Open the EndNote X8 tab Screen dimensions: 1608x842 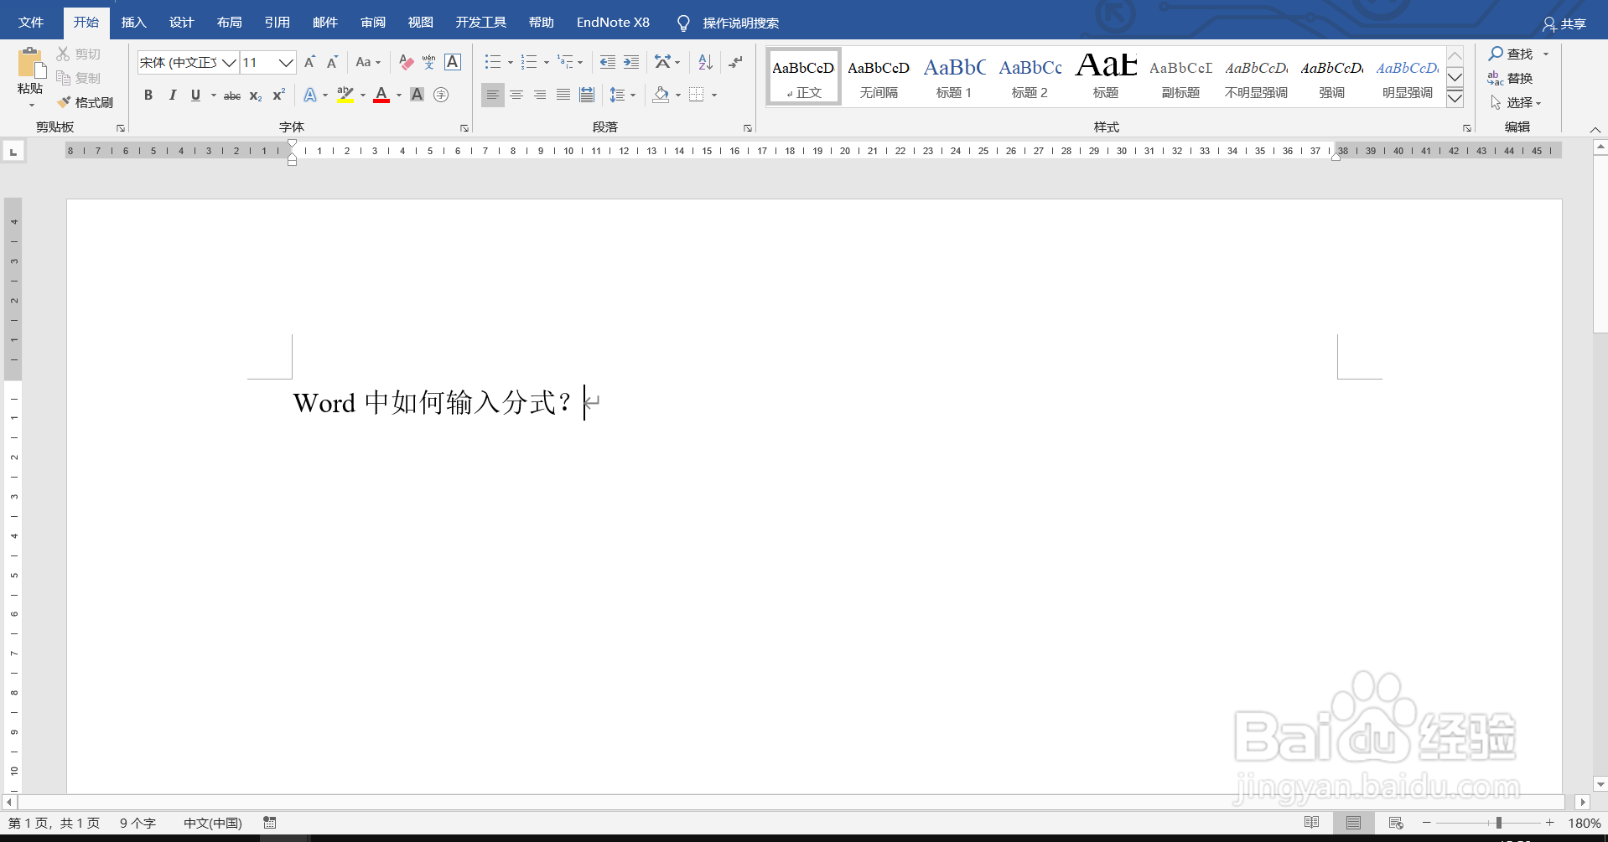tap(613, 23)
